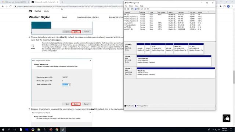The width and height of the screenshot is (235, 132).
Task: Select the TT (G:) partition block on Disk 0
Action: click(196, 48)
